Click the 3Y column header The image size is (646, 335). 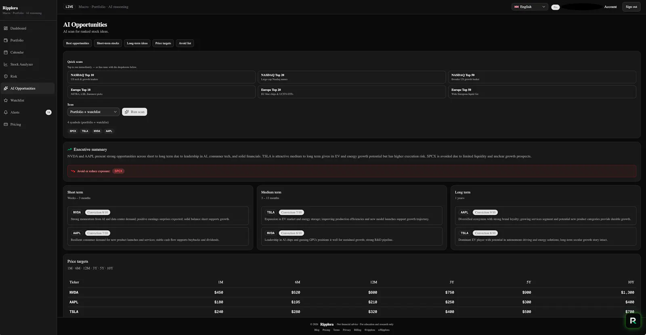pos(452,282)
